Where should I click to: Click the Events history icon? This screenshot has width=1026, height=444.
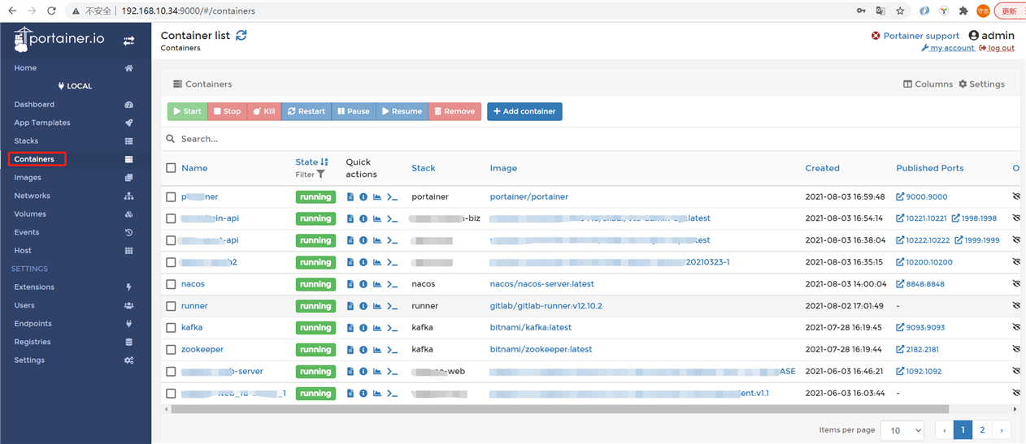point(128,232)
